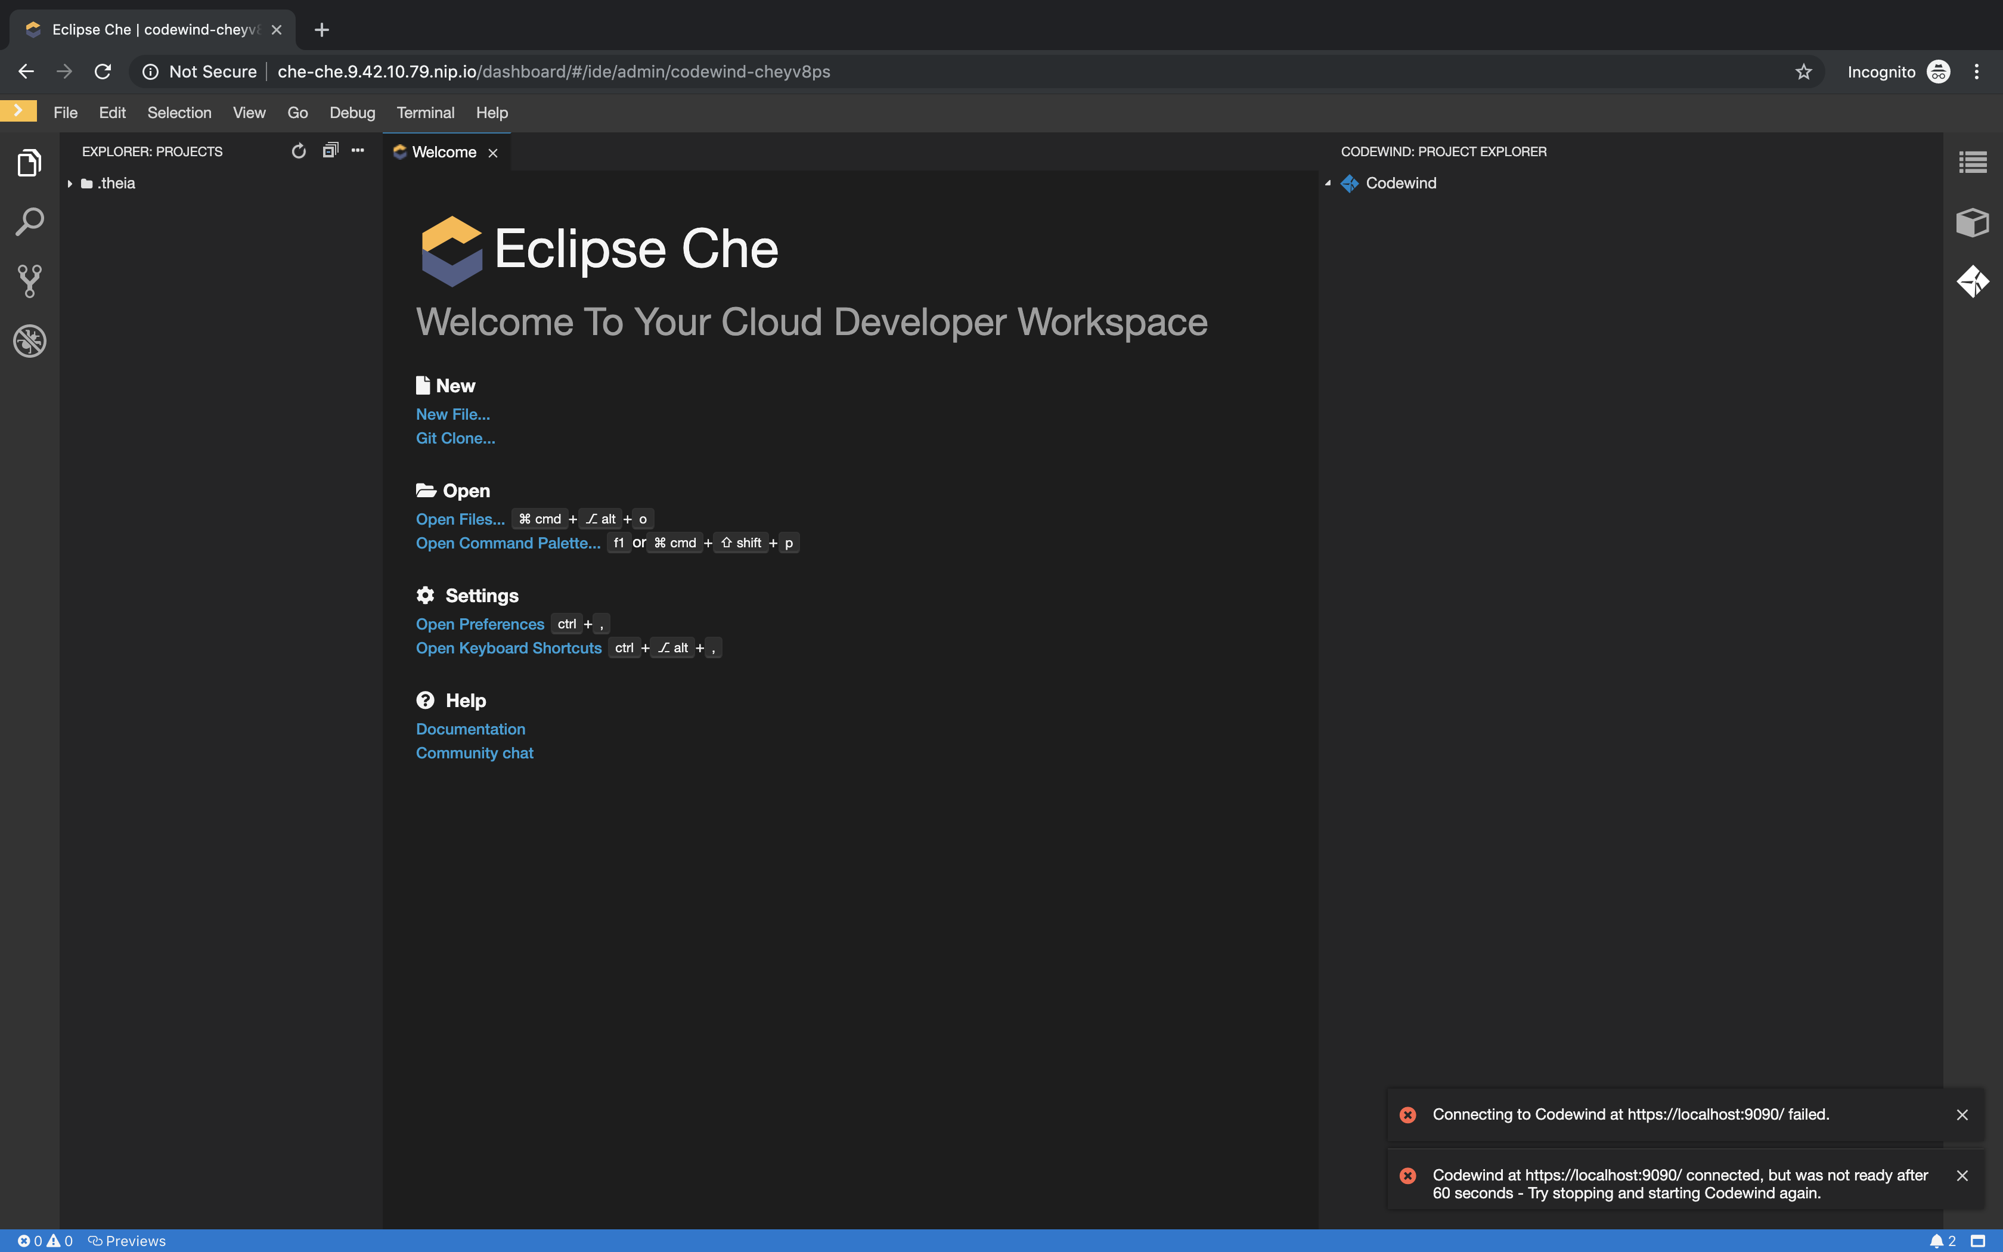Switch to the Welcome tab

[444, 151]
